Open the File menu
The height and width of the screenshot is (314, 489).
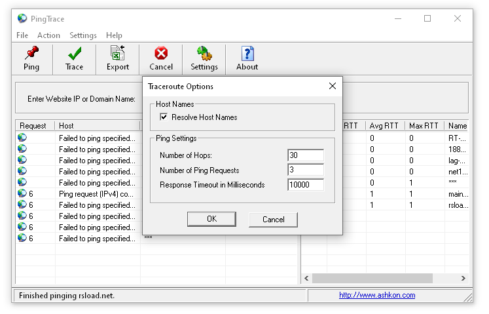(x=22, y=35)
